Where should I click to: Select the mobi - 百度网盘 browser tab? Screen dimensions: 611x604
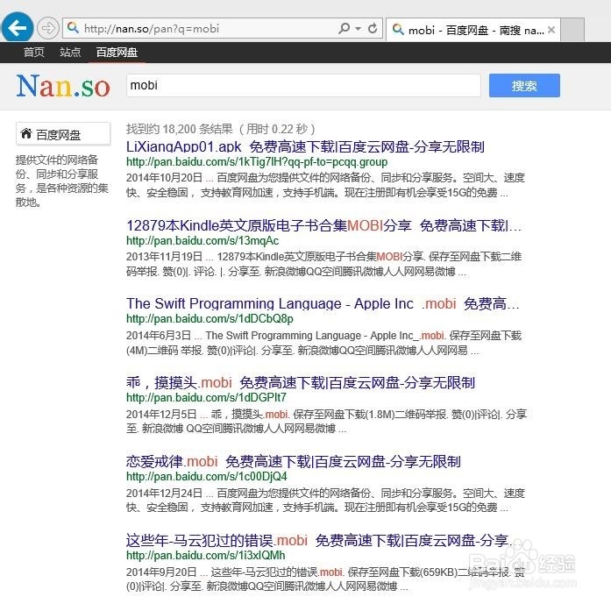[473, 30]
